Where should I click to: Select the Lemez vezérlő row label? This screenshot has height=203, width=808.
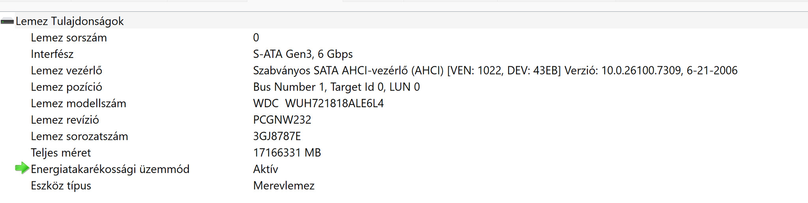tap(66, 71)
